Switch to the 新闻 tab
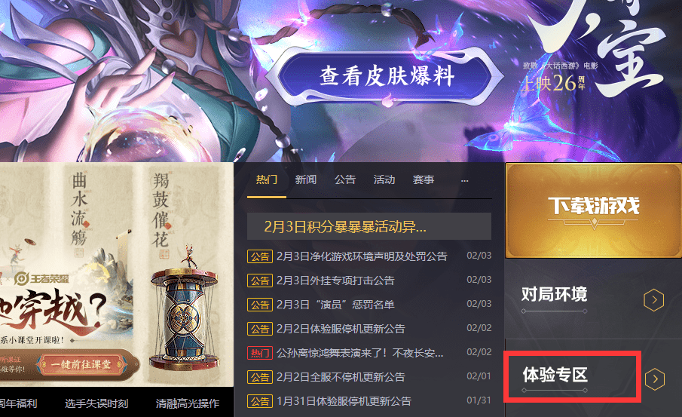 (x=306, y=179)
